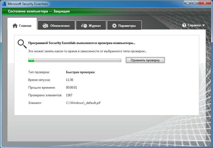Click the Прошло времени label
The width and height of the screenshot is (213, 148).
42,88
